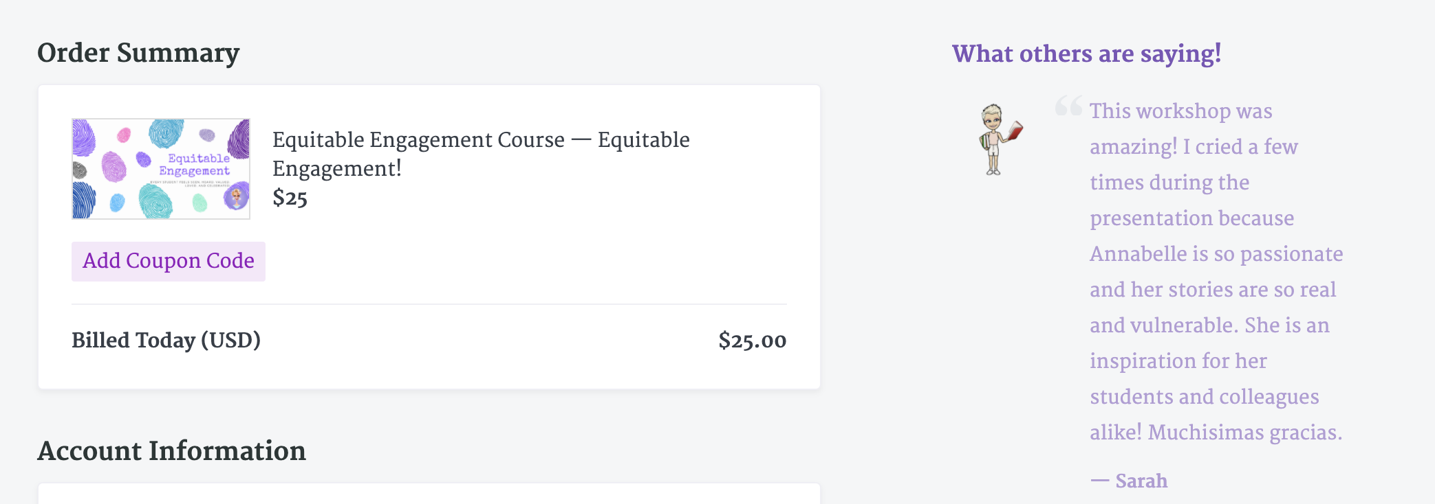Image resolution: width=1435 pixels, height=504 pixels.
Task: Click the red book held by the avatar
Action: [x=1015, y=130]
